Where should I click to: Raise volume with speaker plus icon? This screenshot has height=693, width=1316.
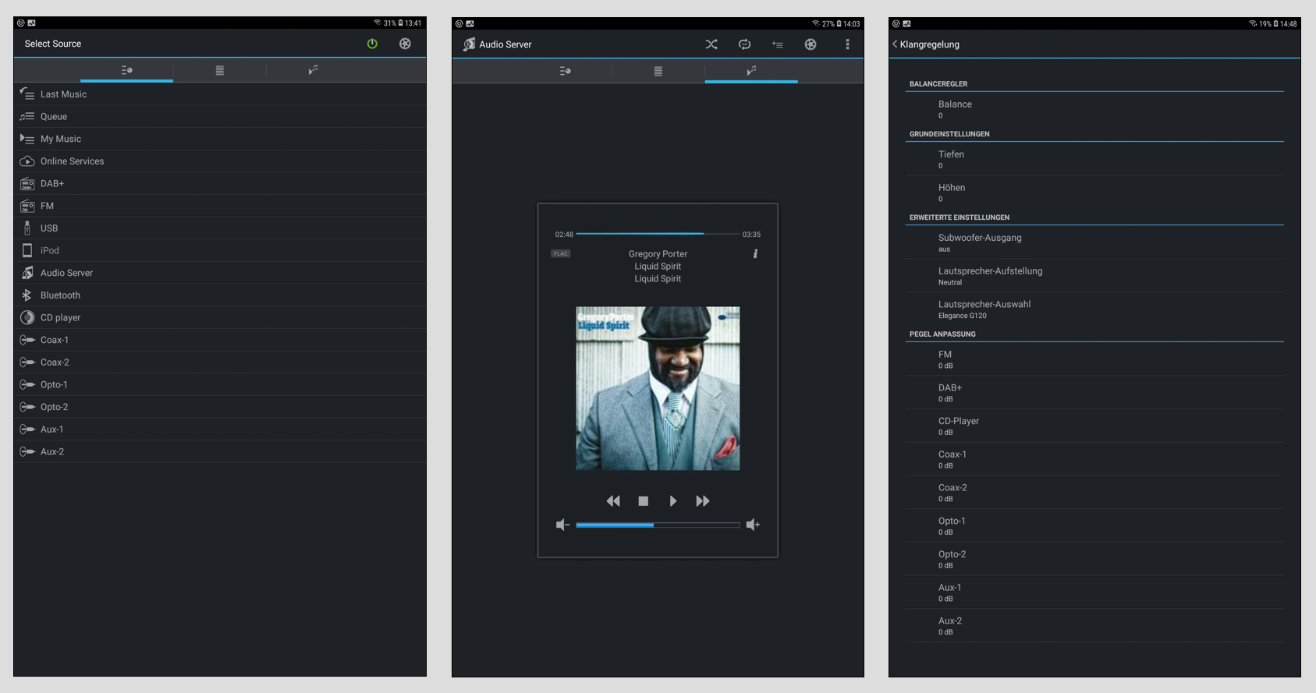[x=753, y=525]
